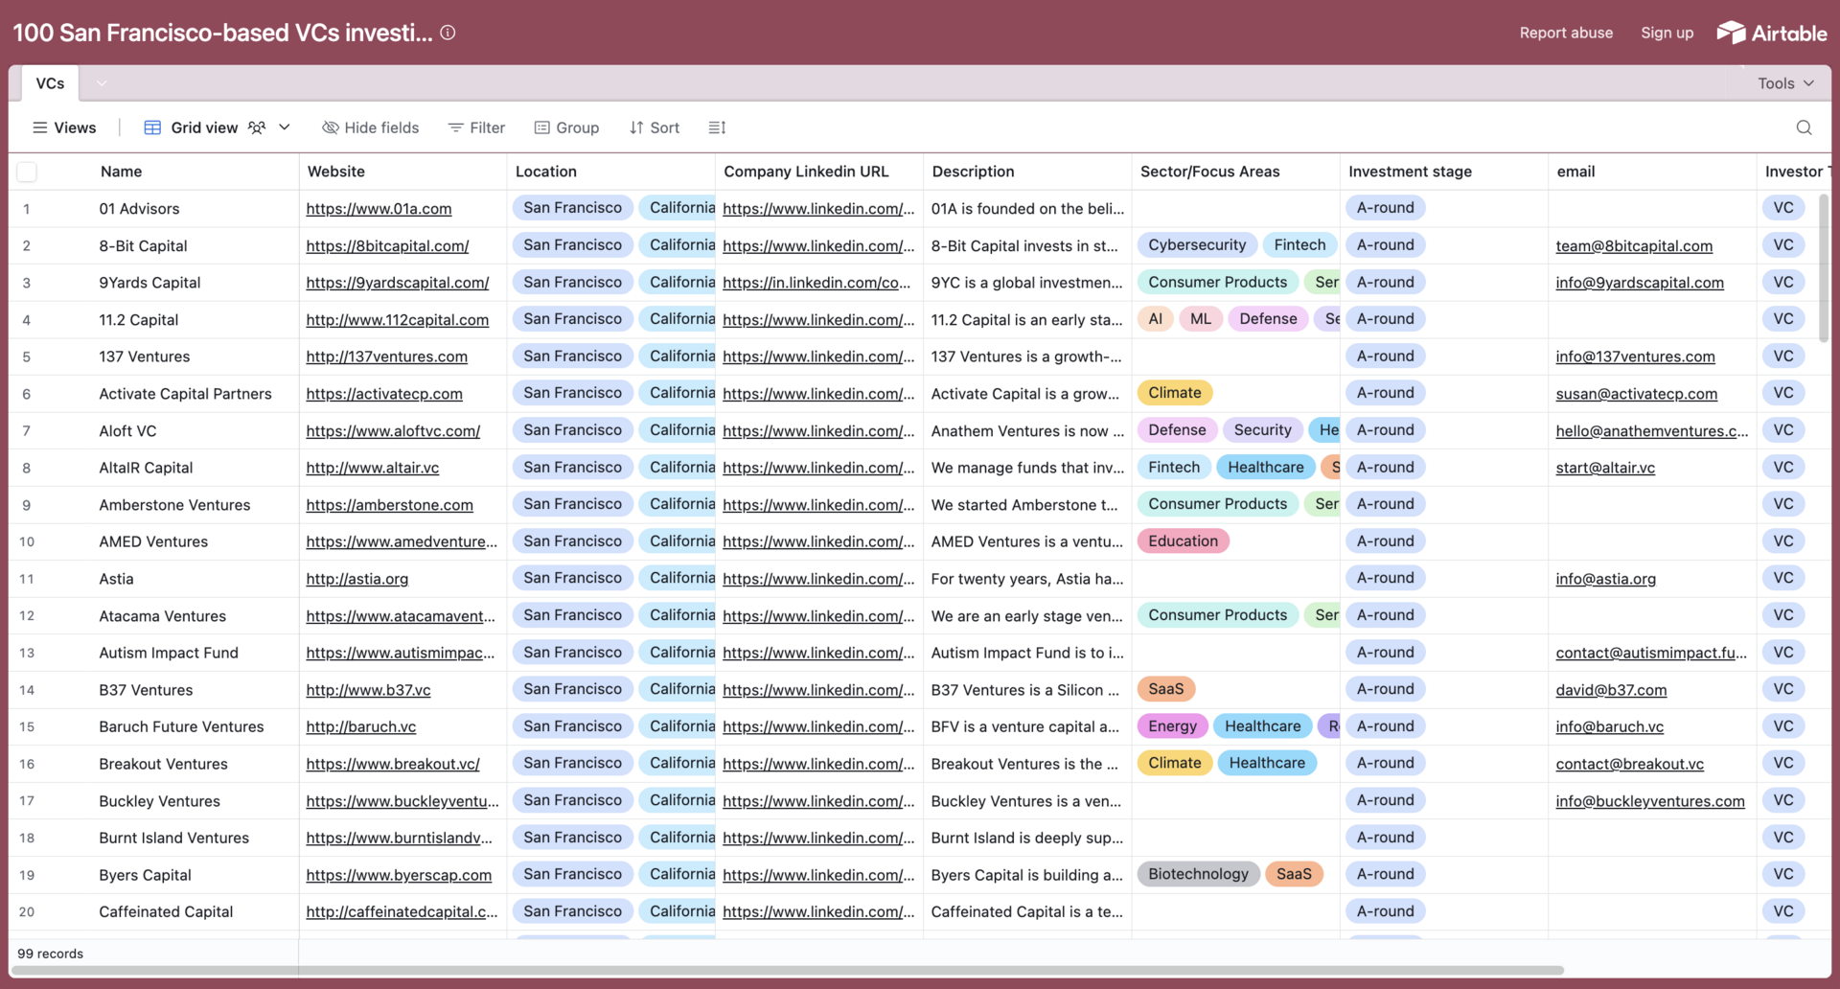This screenshot has width=1840, height=989.
Task: Select the VCs table tab
Action: click(x=50, y=83)
